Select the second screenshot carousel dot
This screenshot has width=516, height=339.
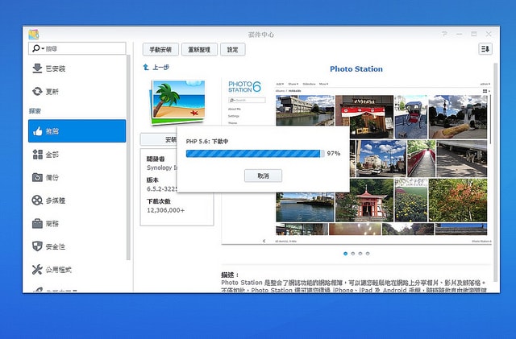pyautogui.click(x=353, y=253)
